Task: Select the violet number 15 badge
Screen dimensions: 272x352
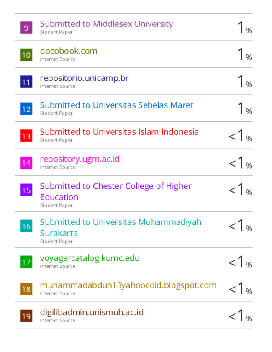Action: pyautogui.click(x=26, y=190)
